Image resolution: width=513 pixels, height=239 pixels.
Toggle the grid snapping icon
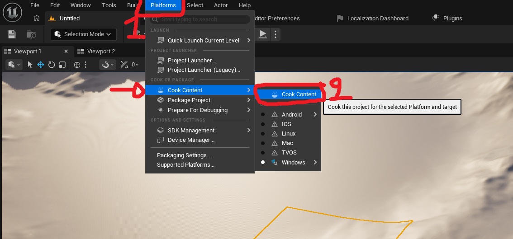coord(124,65)
